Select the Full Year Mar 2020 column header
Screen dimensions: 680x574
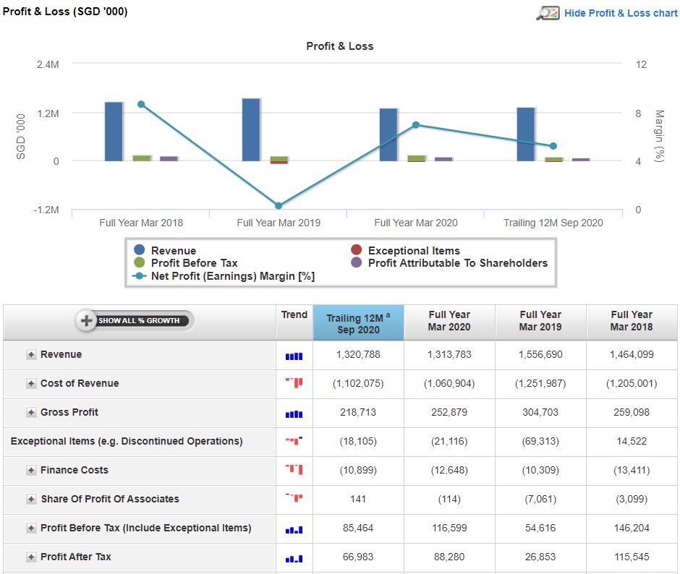click(x=449, y=321)
